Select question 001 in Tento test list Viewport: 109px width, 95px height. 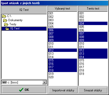[x=93, y=13]
